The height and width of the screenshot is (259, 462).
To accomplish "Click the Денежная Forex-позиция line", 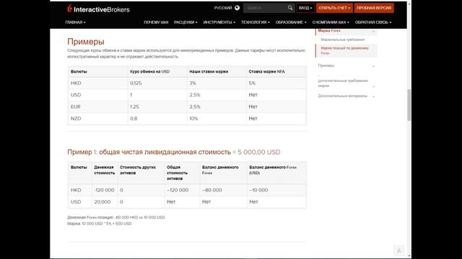I will 116,217.
